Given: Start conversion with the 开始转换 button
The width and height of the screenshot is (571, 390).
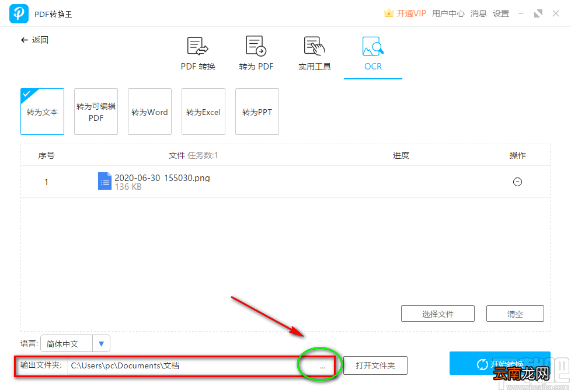Looking at the screenshot, I should (x=500, y=363).
